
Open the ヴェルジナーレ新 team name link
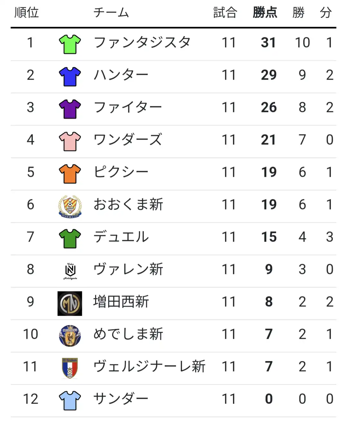click(x=149, y=366)
